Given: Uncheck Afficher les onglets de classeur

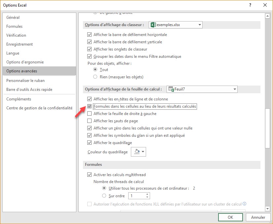Looking at the screenshot, I should (89, 49).
